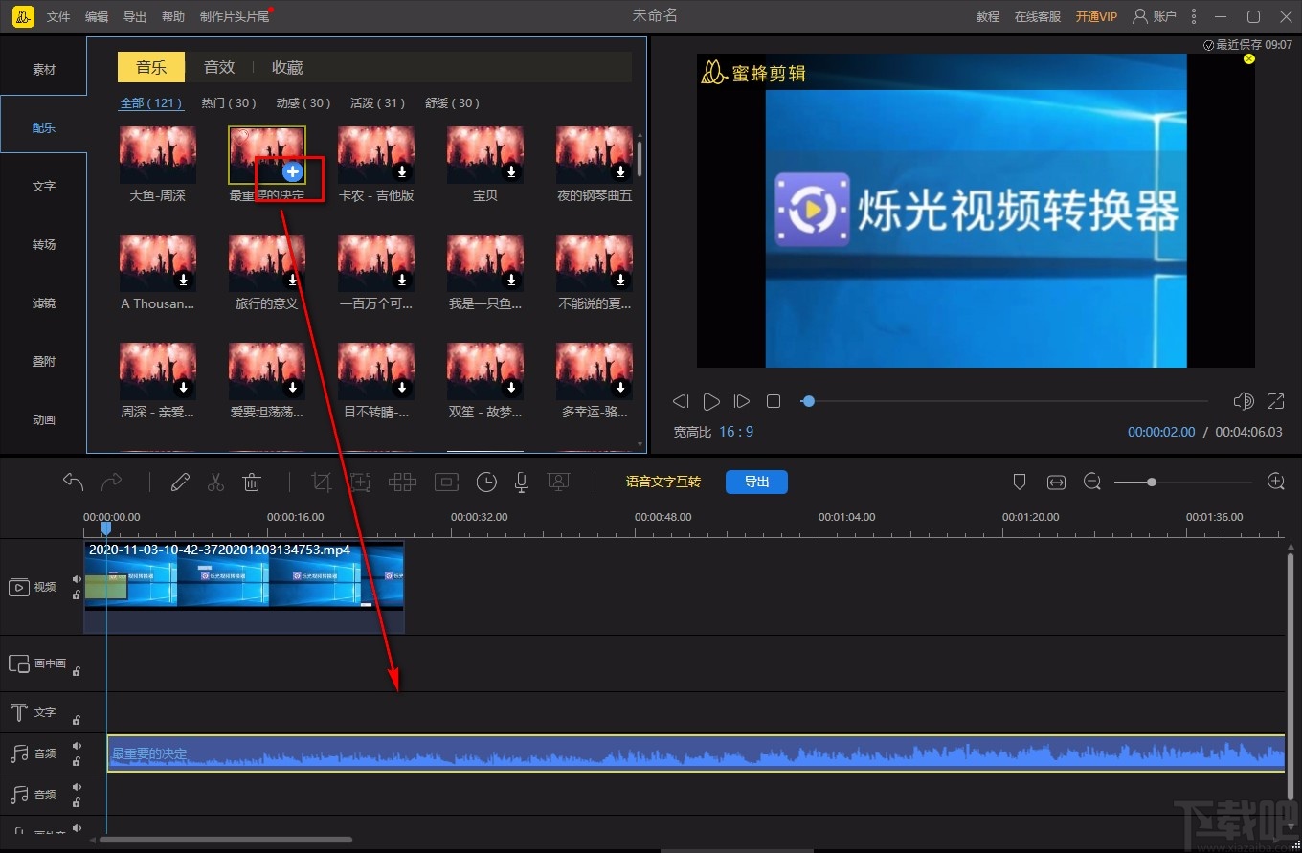
Task: Download the 卡农 - 吉他版 track
Action: coord(403,172)
